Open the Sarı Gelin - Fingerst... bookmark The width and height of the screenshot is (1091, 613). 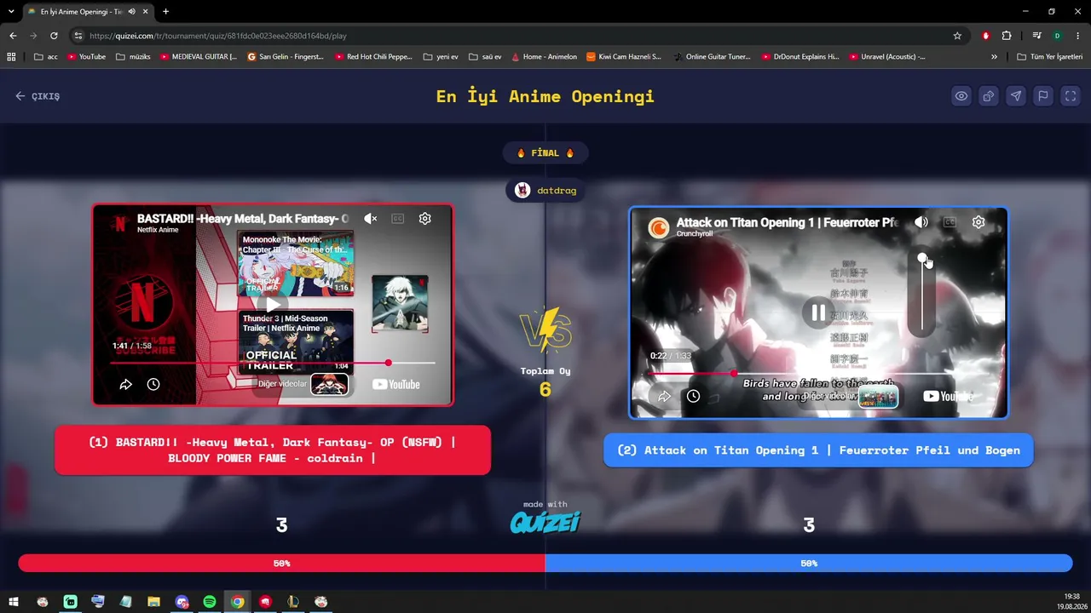286,57
